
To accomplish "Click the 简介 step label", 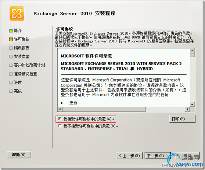I will tap(18, 31).
